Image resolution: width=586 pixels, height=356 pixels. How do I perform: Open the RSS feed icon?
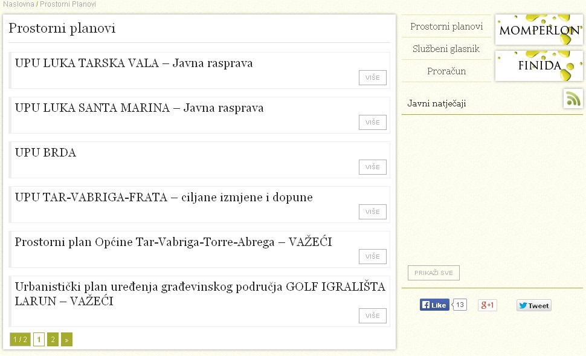pyautogui.click(x=573, y=99)
